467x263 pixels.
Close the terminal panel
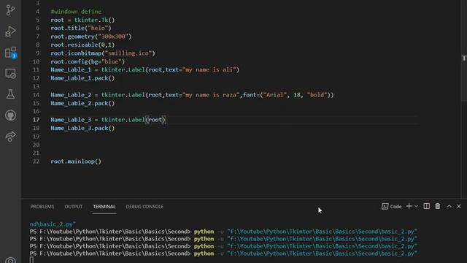pos(459,206)
